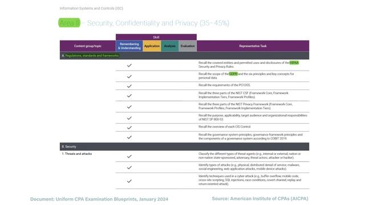Select the teal Analysis column header
This screenshot has height=205, width=365.
pos(170,46)
